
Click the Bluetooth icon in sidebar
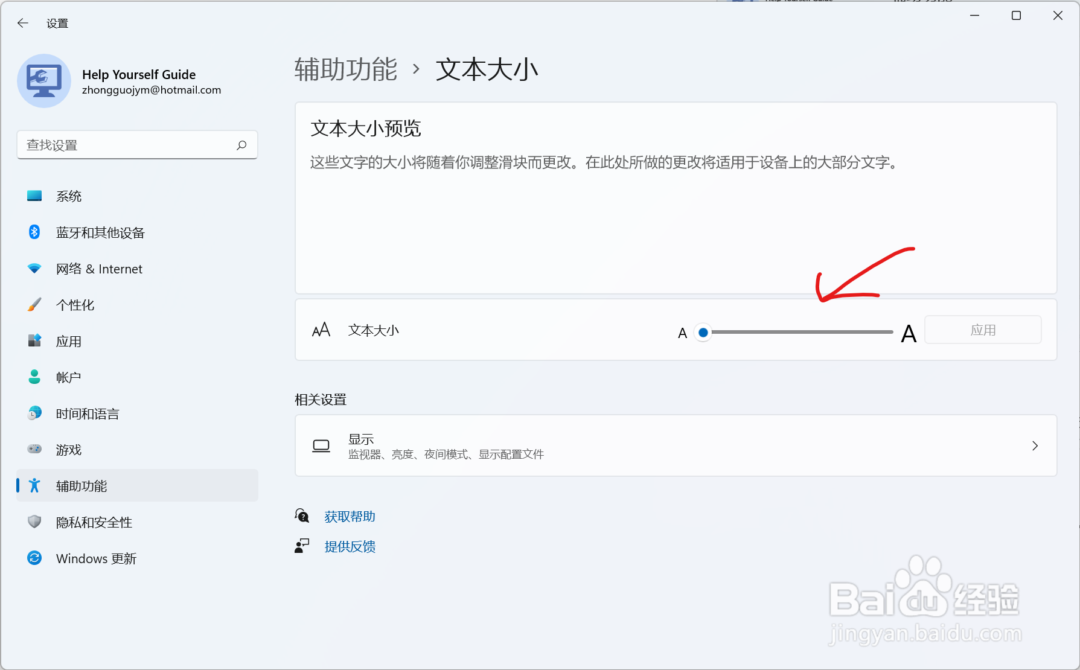coord(34,232)
